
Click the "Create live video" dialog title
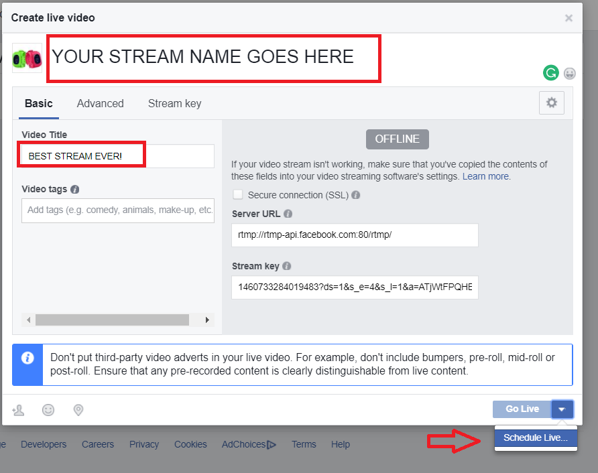pos(53,18)
